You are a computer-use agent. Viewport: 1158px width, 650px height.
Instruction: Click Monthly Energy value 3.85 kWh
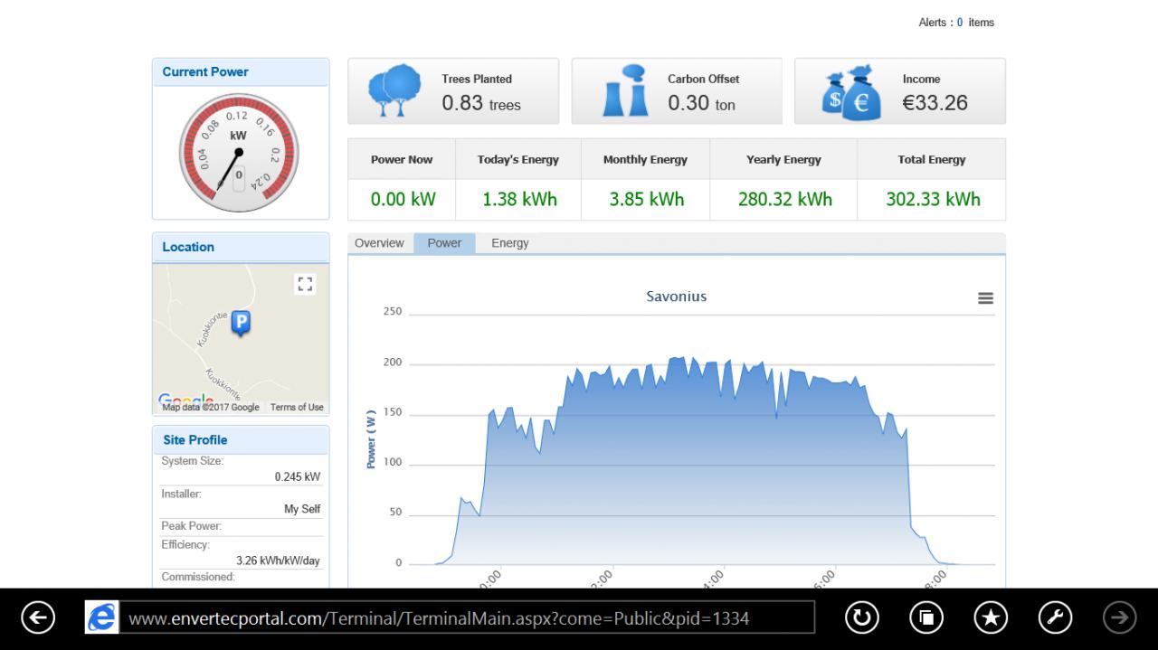tap(646, 200)
